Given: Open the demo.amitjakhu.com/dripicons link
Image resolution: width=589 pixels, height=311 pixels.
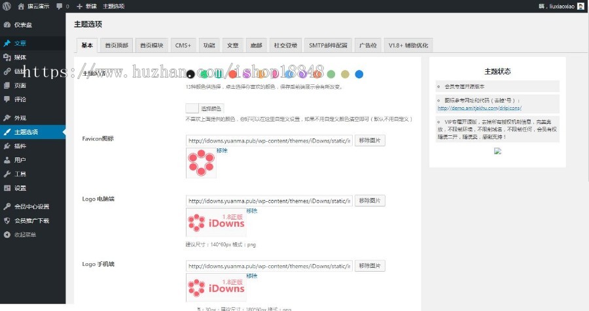Looking at the screenshot, I should 479,108.
